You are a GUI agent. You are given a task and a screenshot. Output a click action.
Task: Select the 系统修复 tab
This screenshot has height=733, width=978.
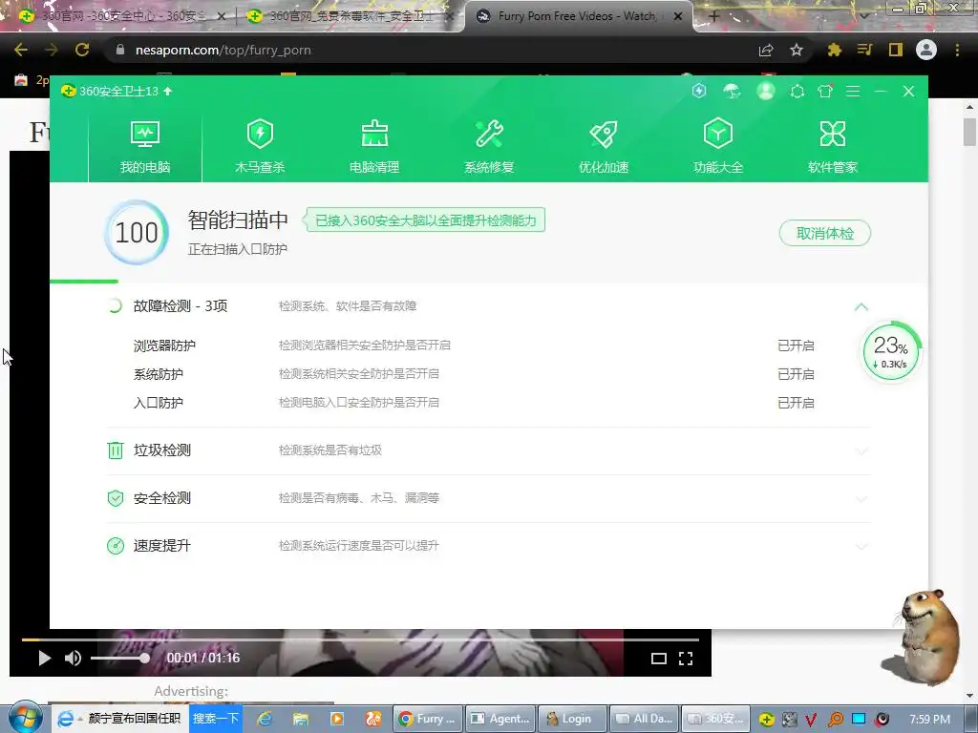click(x=489, y=146)
